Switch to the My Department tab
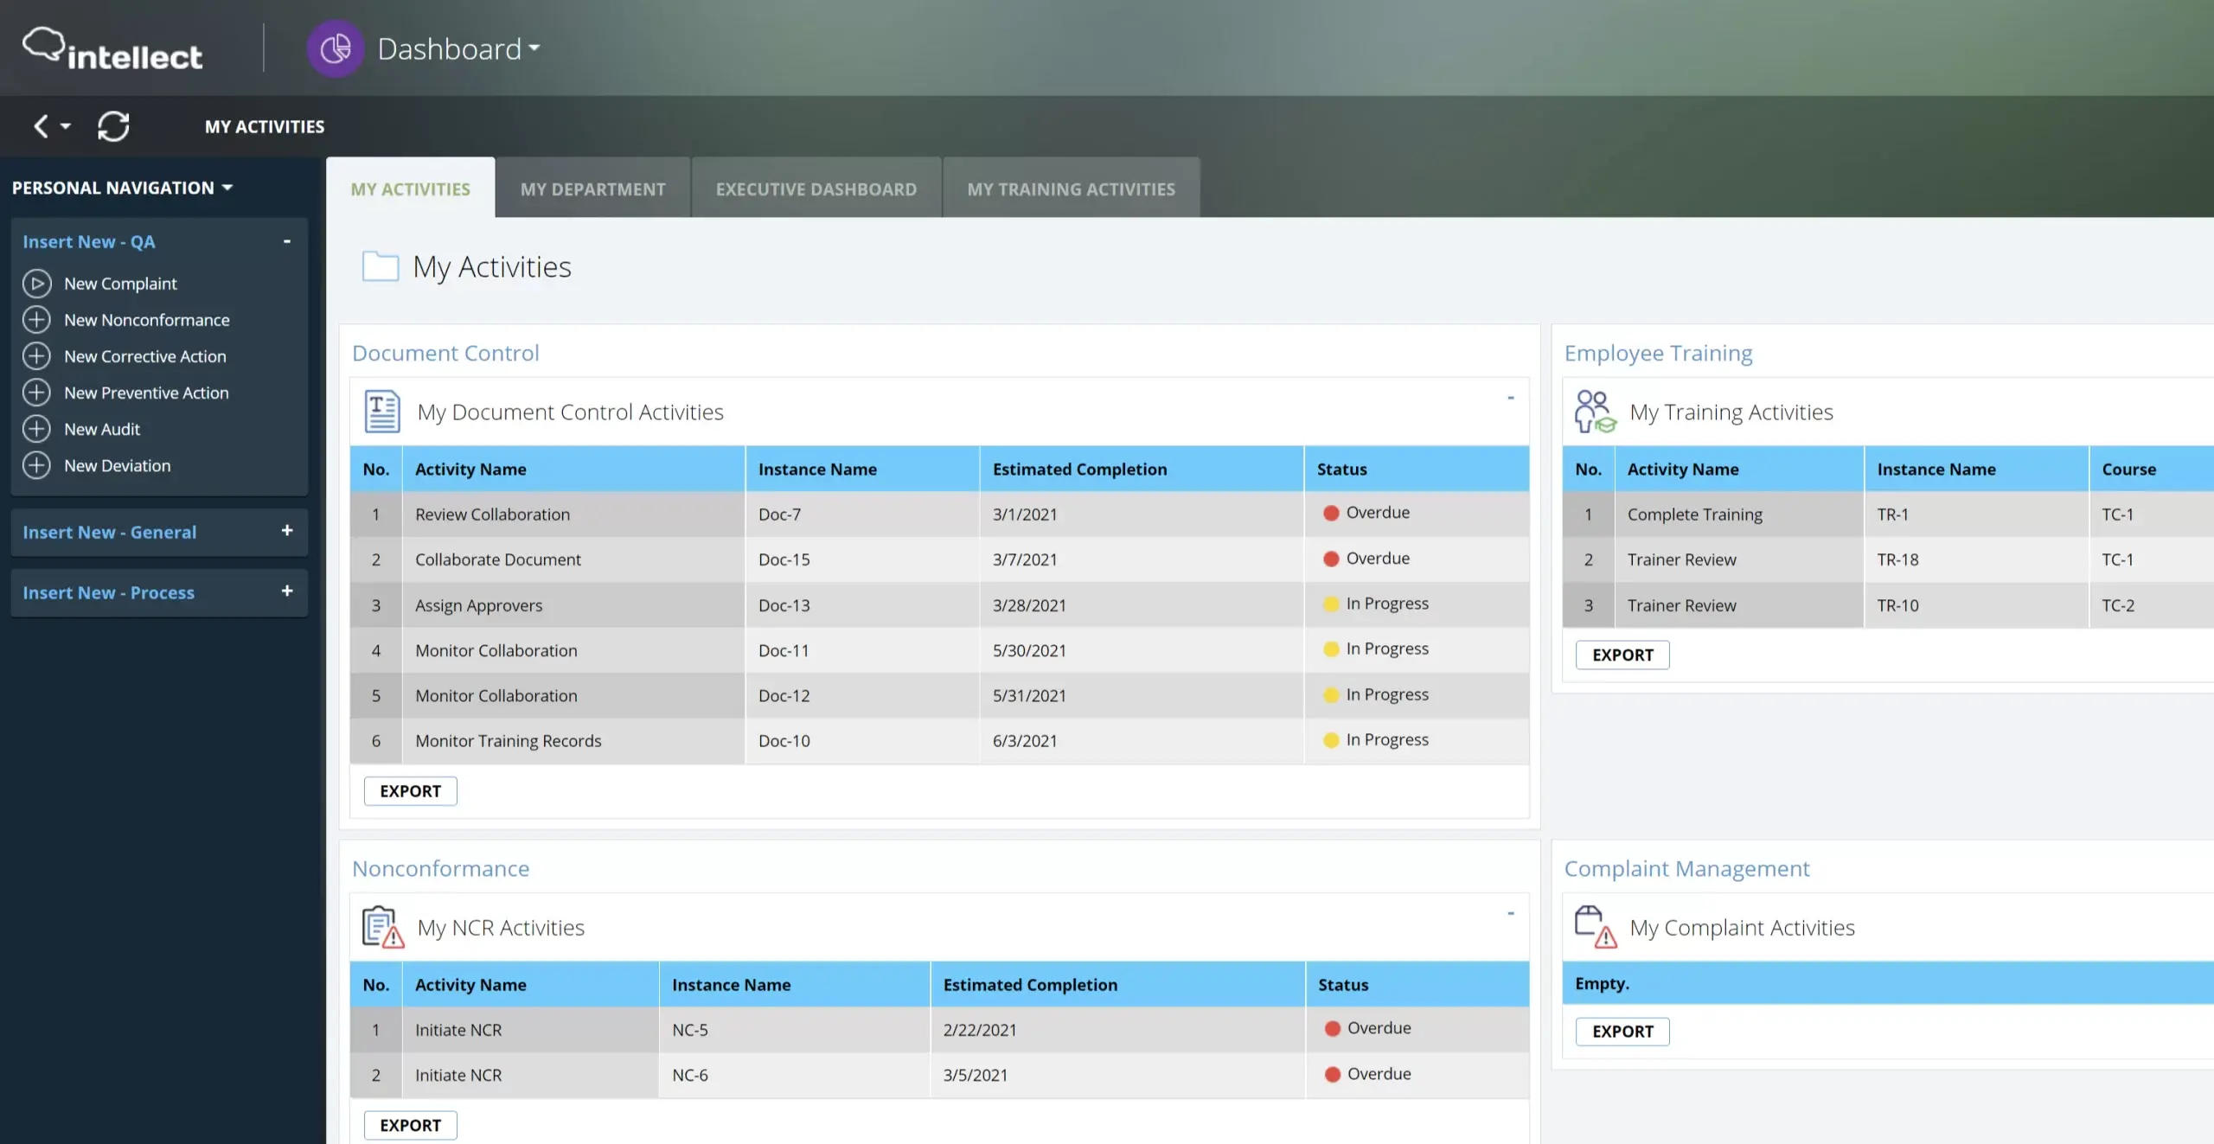Screen dimensions: 2214x1144 point(592,188)
